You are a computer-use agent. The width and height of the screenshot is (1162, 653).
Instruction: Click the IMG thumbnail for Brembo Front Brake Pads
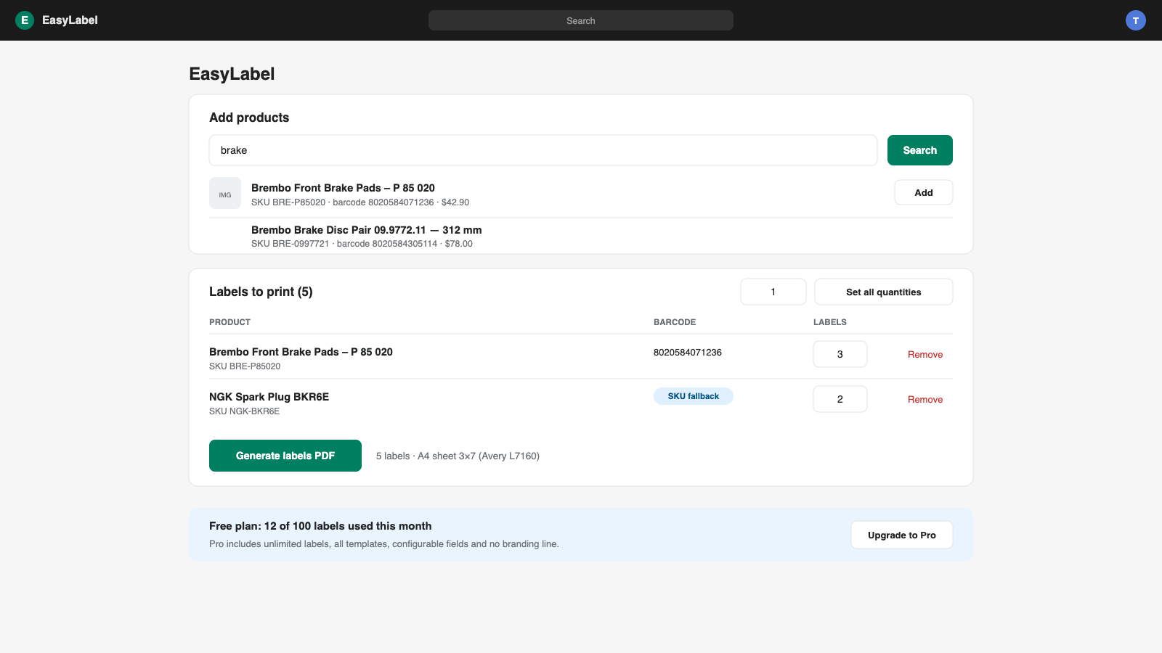coord(225,194)
